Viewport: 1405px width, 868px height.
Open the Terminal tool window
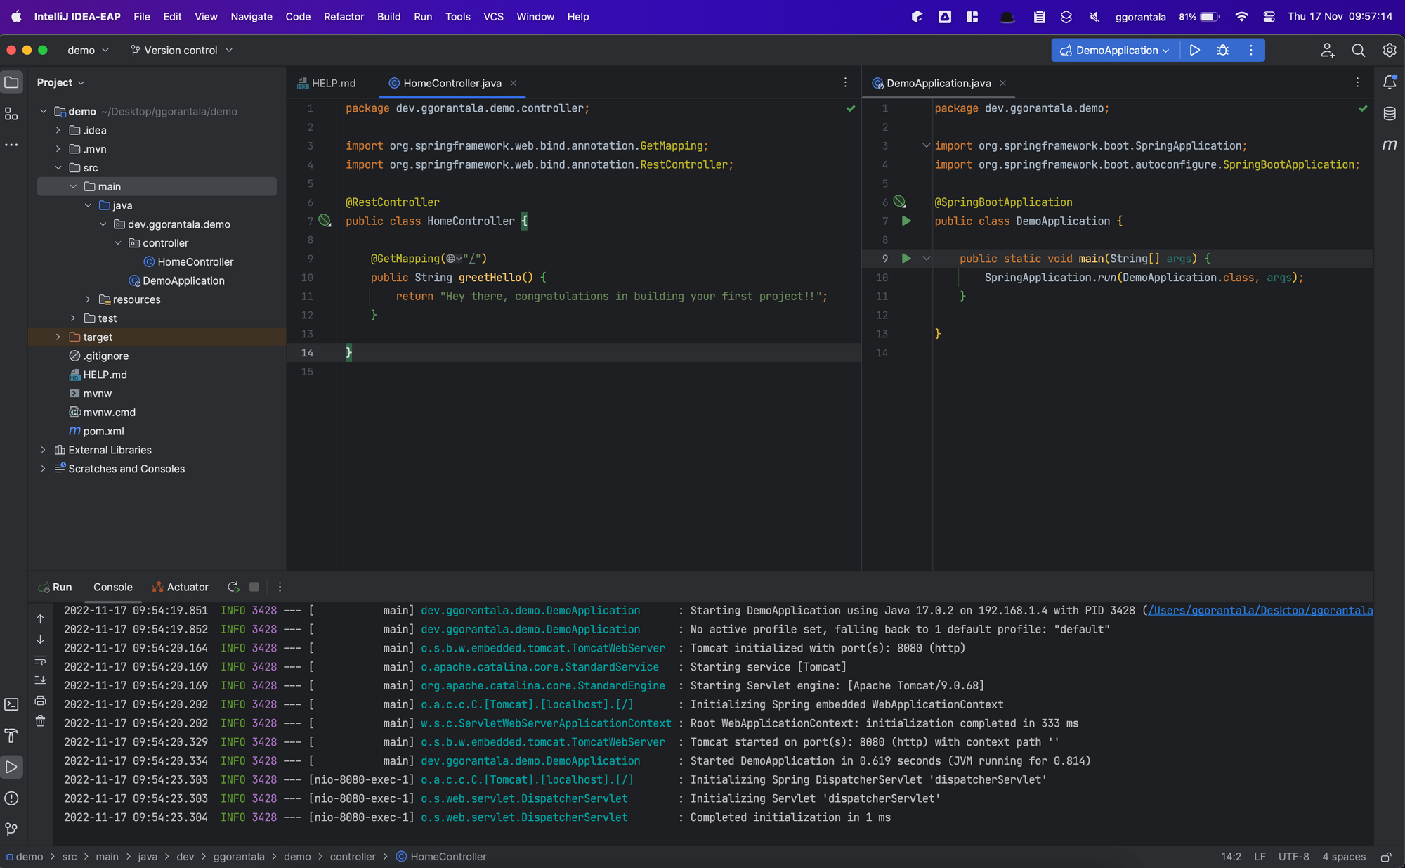pos(11,704)
